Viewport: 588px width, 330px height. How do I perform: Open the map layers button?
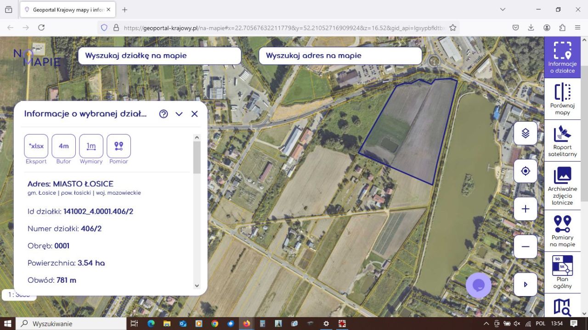tap(526, 133)
